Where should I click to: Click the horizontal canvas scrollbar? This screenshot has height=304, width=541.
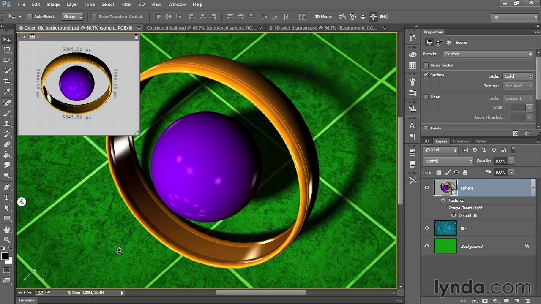(261, 293)
